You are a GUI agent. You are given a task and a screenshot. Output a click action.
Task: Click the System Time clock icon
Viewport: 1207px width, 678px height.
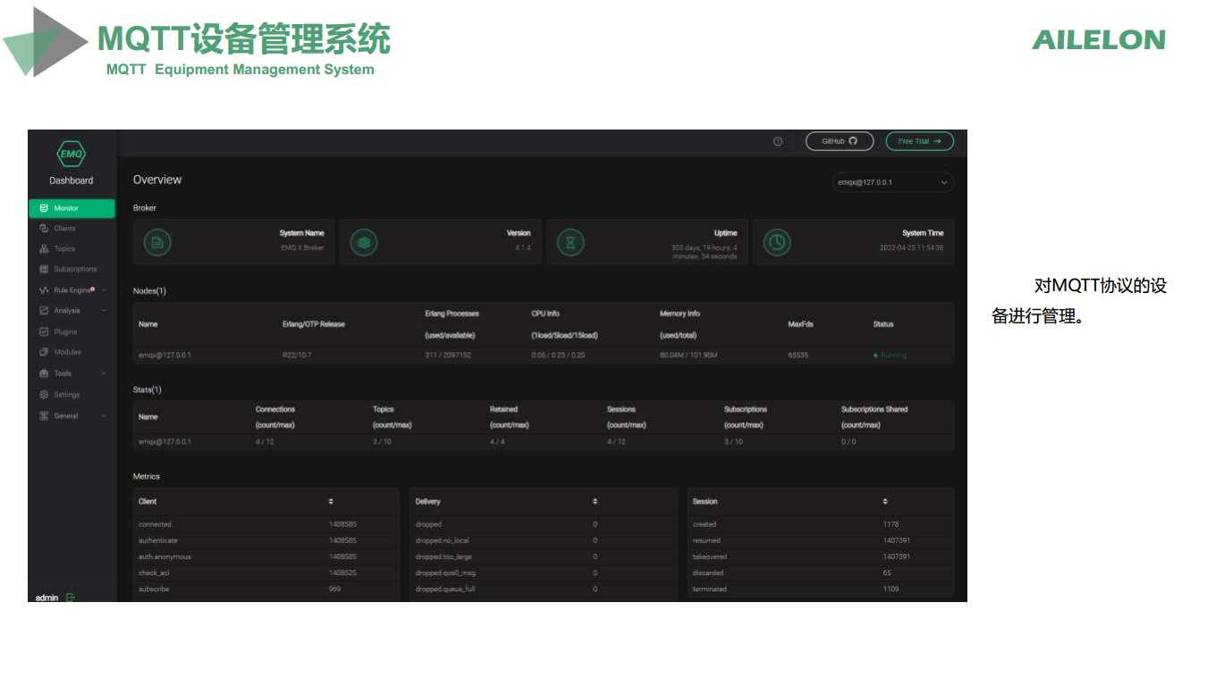[777, 242]
